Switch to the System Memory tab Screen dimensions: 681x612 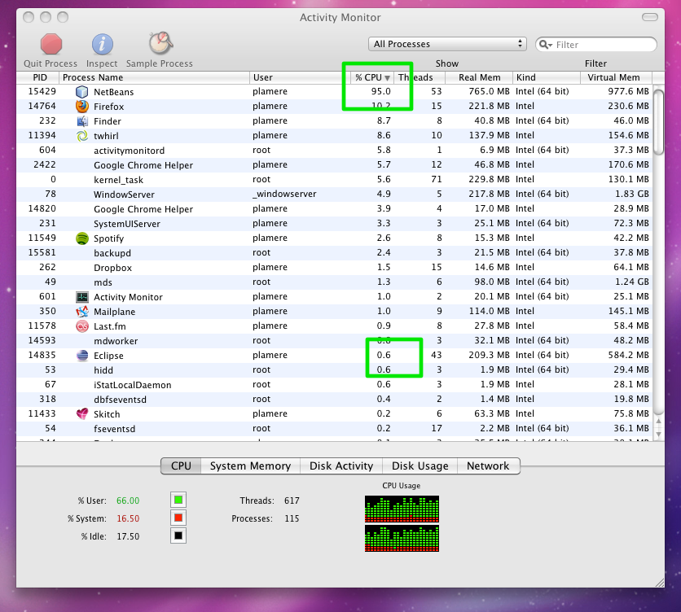(x=250, y=466)
